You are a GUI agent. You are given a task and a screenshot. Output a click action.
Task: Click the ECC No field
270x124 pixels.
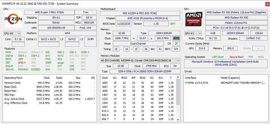click(175, 66)
